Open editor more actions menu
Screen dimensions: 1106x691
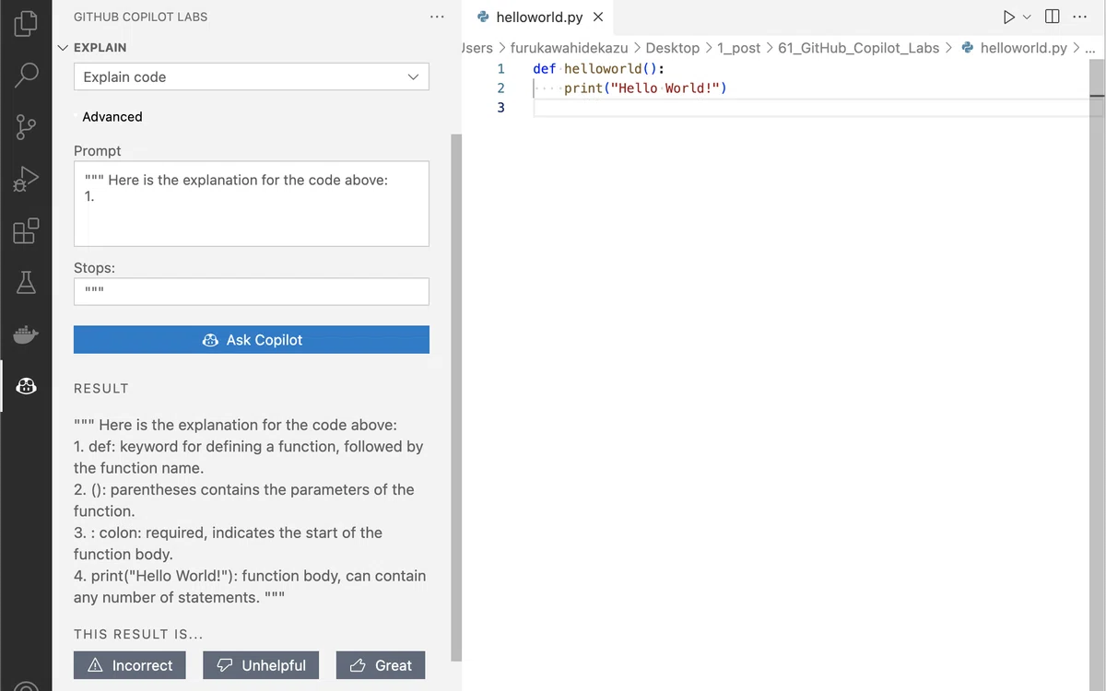(1080, 17)
